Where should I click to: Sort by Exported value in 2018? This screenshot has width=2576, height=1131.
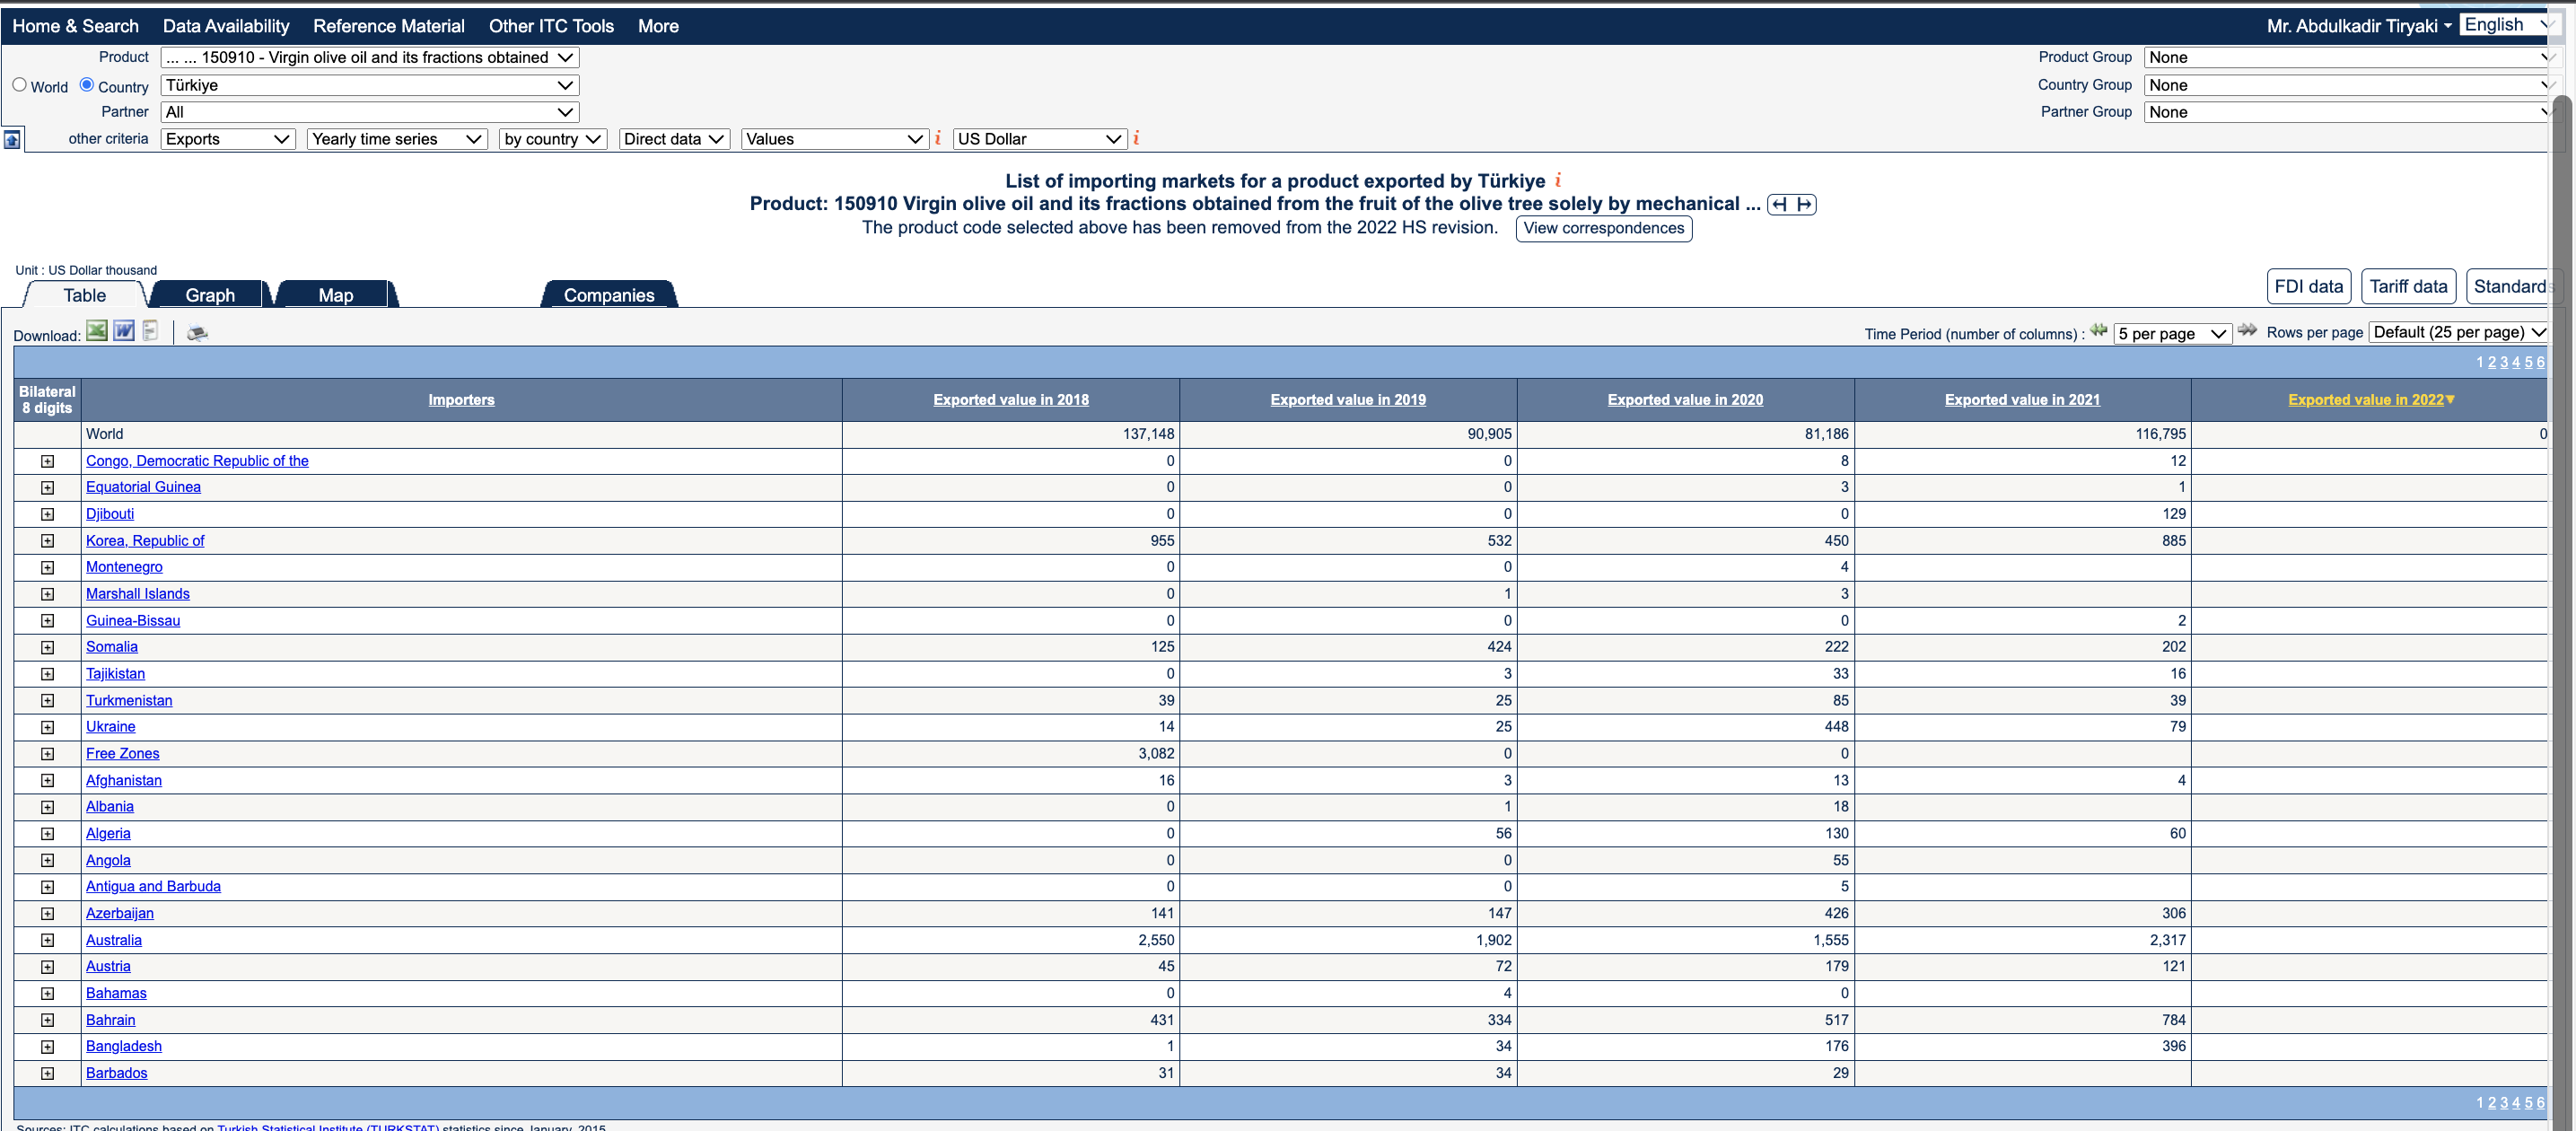1011,400
